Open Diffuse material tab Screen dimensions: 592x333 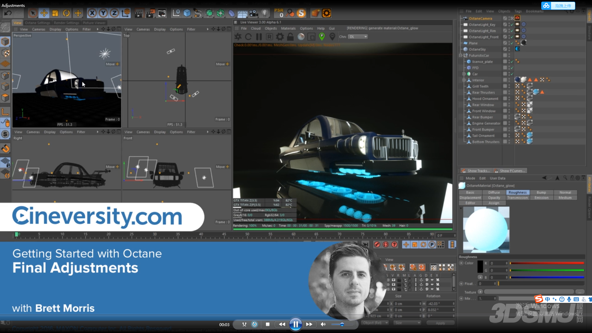494,193
